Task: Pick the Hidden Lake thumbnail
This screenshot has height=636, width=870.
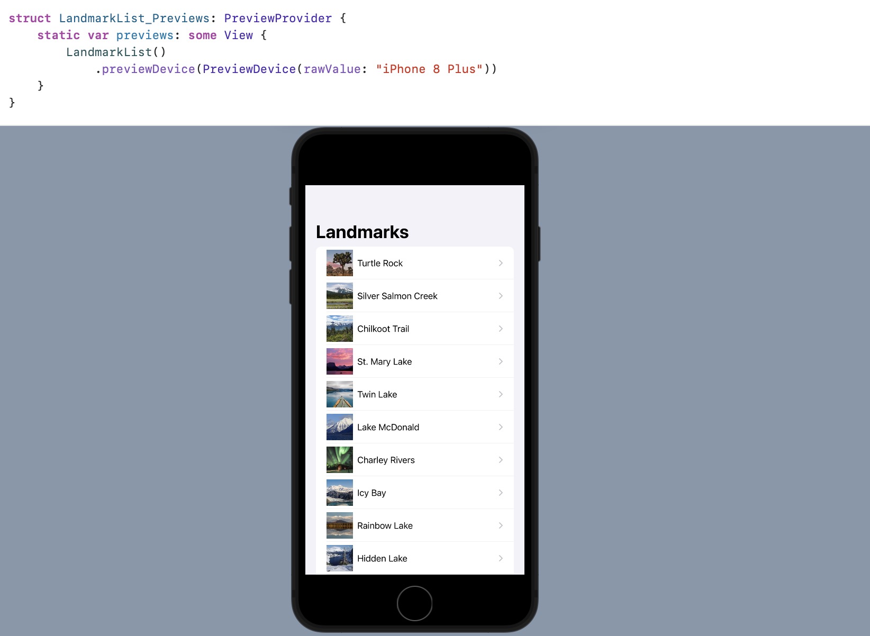Action: point(340,558)
